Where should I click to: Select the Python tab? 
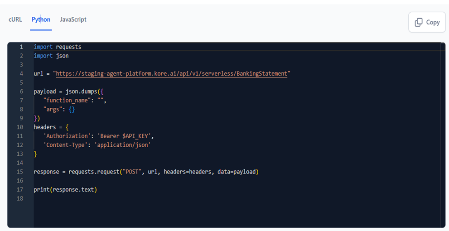(x=41, y=19)
